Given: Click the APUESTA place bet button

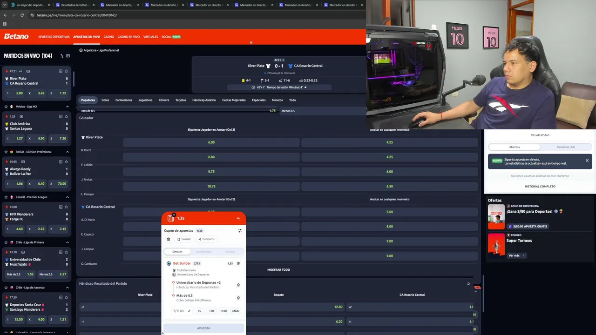Looking at the screenshot, I should pyautogui.click(x=203, y=328).
